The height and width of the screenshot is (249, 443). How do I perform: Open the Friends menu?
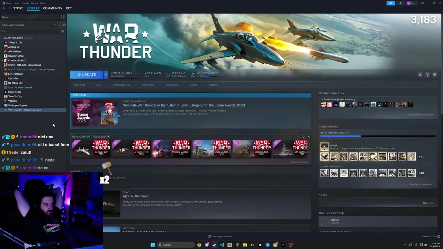[25, 3]
